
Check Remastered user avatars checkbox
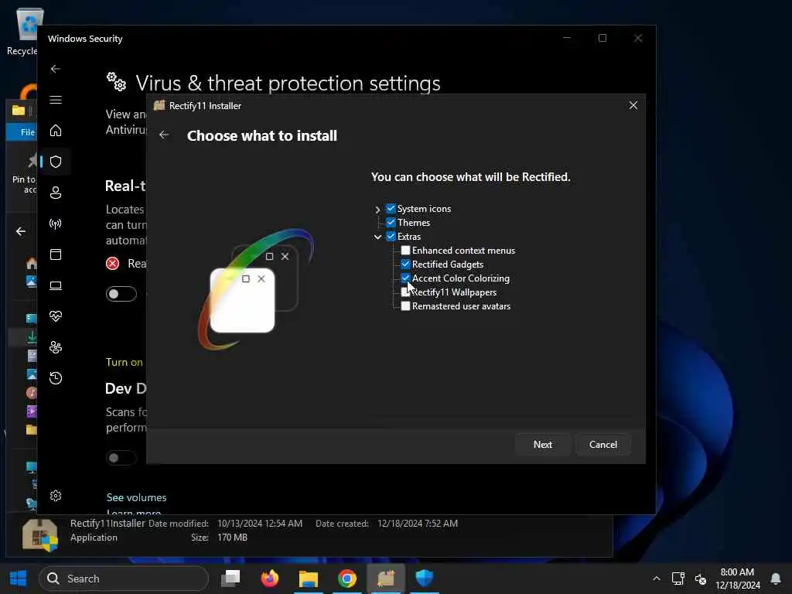[405, 306]
